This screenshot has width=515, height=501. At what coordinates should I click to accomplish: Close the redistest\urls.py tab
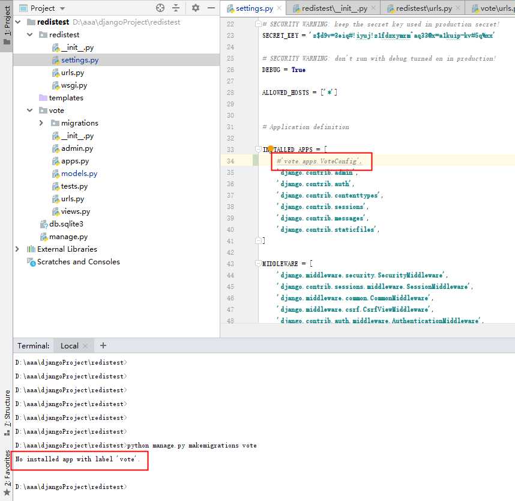458,8
